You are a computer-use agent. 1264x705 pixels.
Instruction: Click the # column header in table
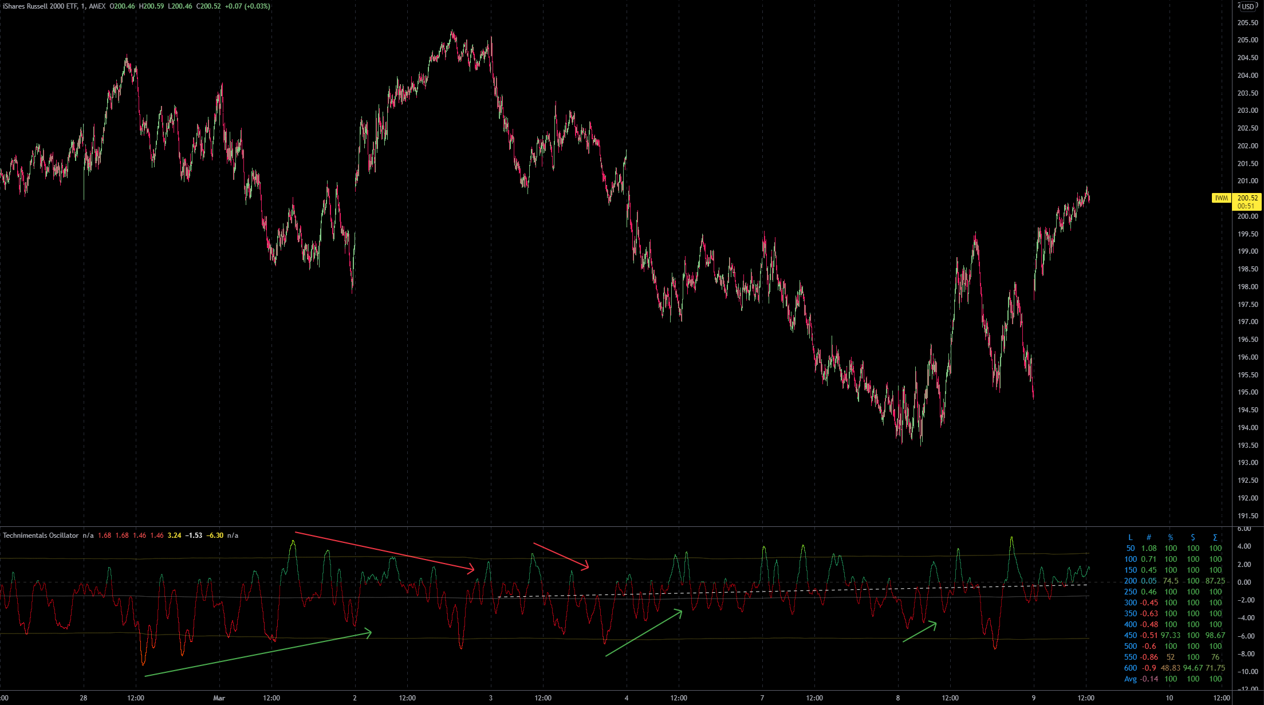click(x=1148, y=538)
